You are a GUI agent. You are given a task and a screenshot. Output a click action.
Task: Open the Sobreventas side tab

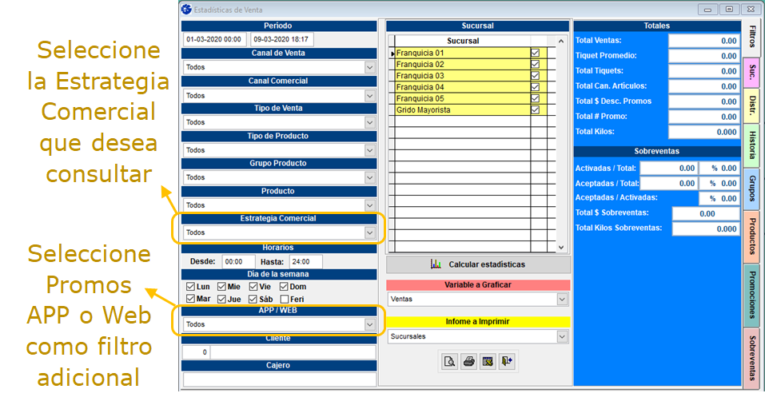pyautogui.click(x=752, y=357)
